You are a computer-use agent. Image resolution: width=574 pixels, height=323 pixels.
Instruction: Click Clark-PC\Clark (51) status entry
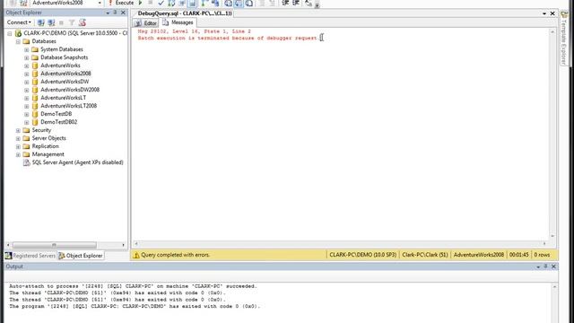coord(425,255)
